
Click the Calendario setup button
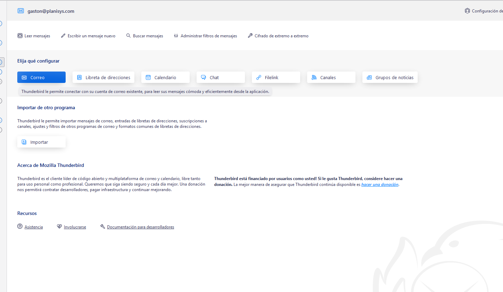pyautogui.click(x=165, y=77)
